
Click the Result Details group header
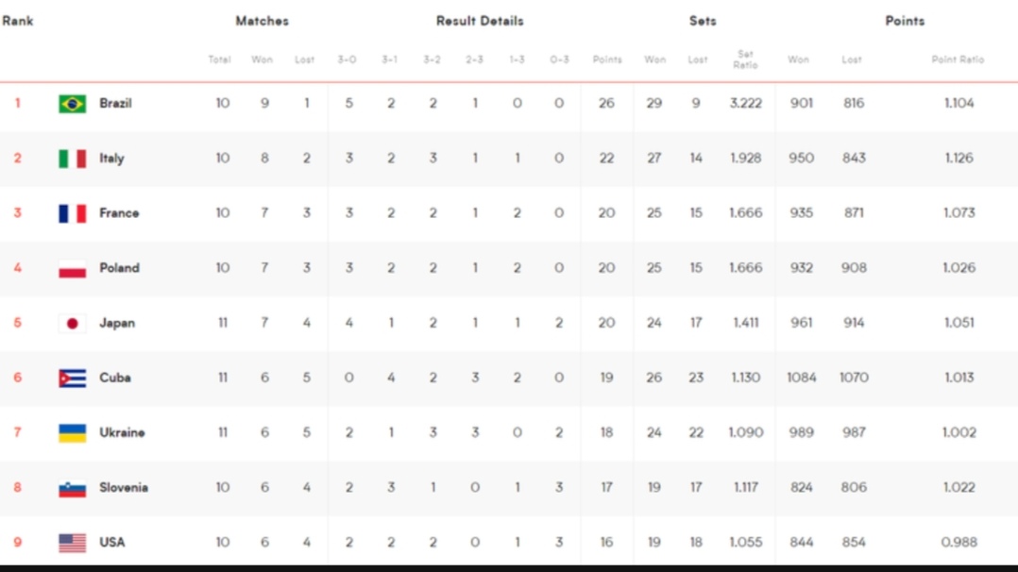[480, 21]
